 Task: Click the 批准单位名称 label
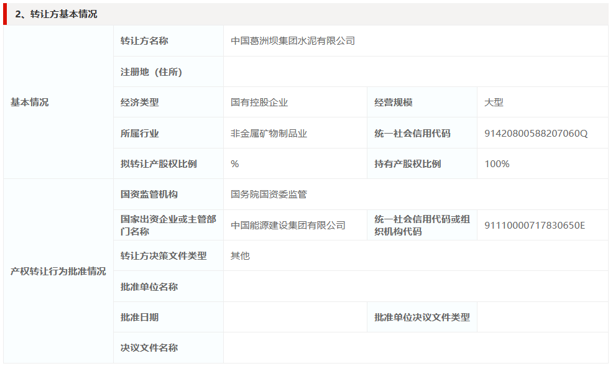point(149,286)
